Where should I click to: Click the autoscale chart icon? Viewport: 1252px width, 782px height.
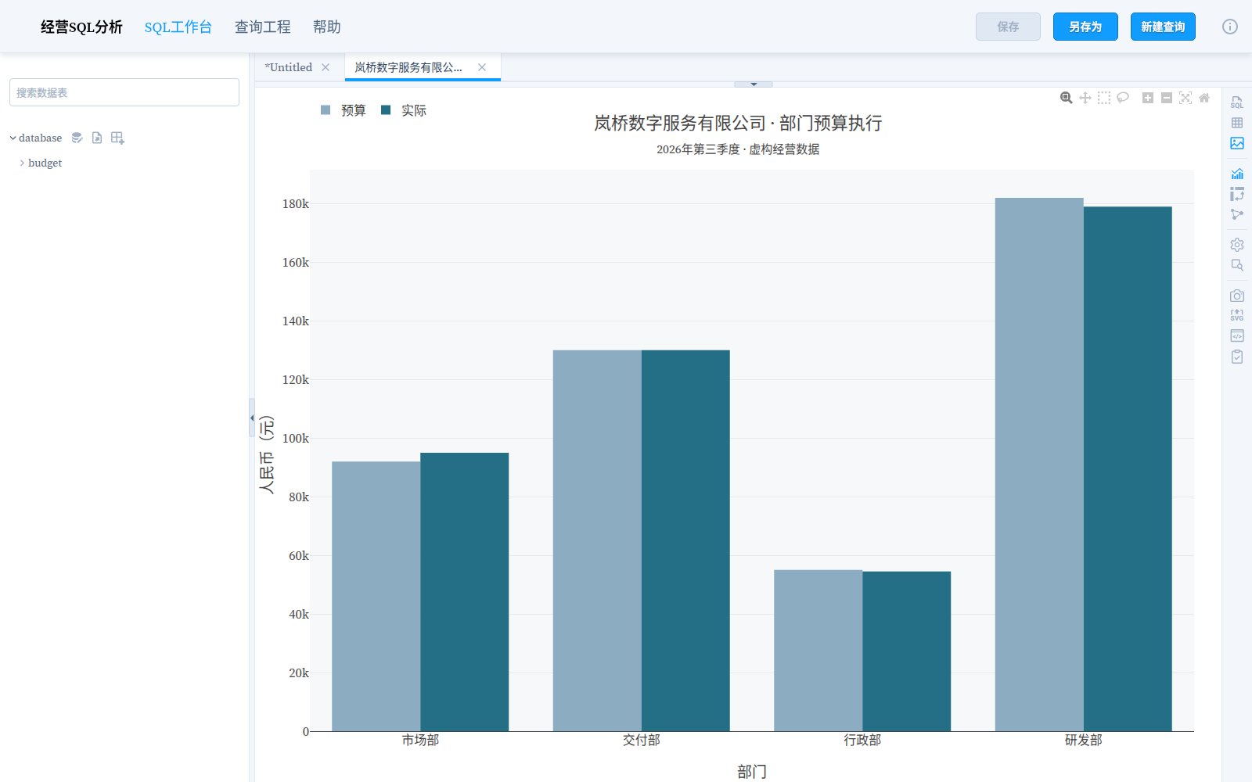1185,98
